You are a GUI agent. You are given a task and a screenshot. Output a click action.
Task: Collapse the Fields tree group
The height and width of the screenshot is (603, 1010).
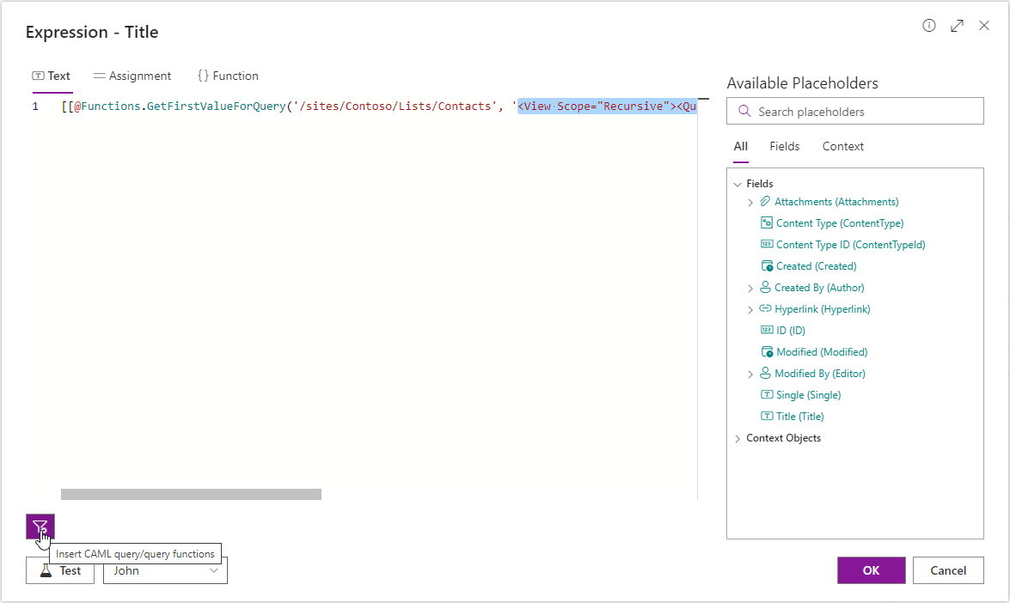(738, 184)
